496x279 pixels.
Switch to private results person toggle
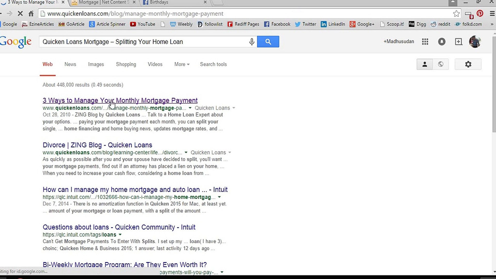click(424, 64)
